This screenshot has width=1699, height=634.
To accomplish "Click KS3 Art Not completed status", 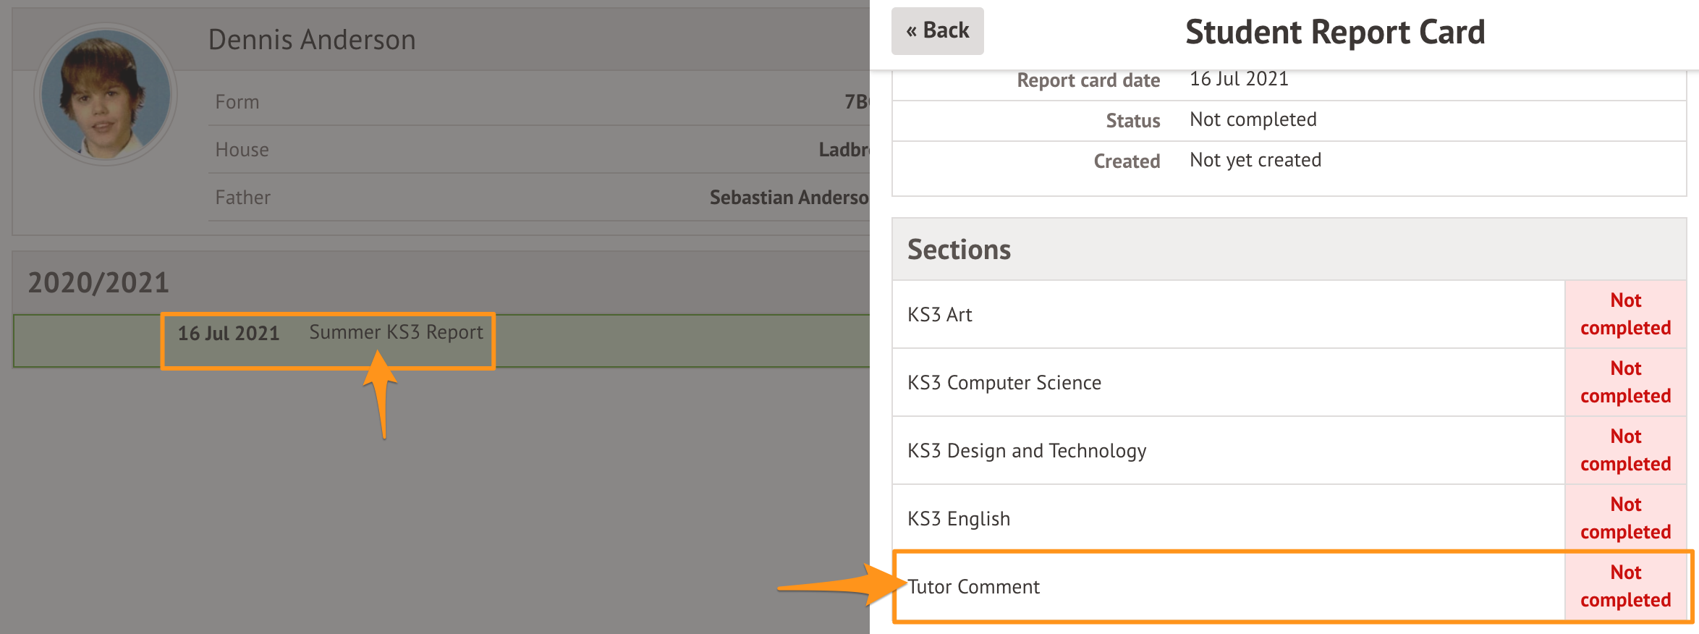I will (1625, 315).
